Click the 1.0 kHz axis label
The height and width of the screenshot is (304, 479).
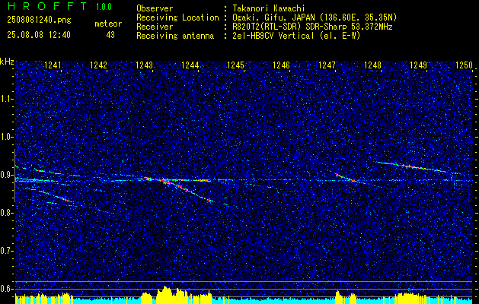(6, 137)
